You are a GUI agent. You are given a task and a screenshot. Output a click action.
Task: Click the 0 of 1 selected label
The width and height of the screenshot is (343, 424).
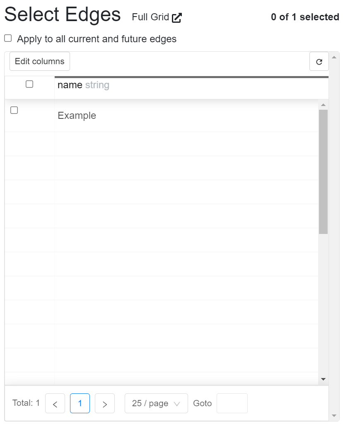(305, 17)
